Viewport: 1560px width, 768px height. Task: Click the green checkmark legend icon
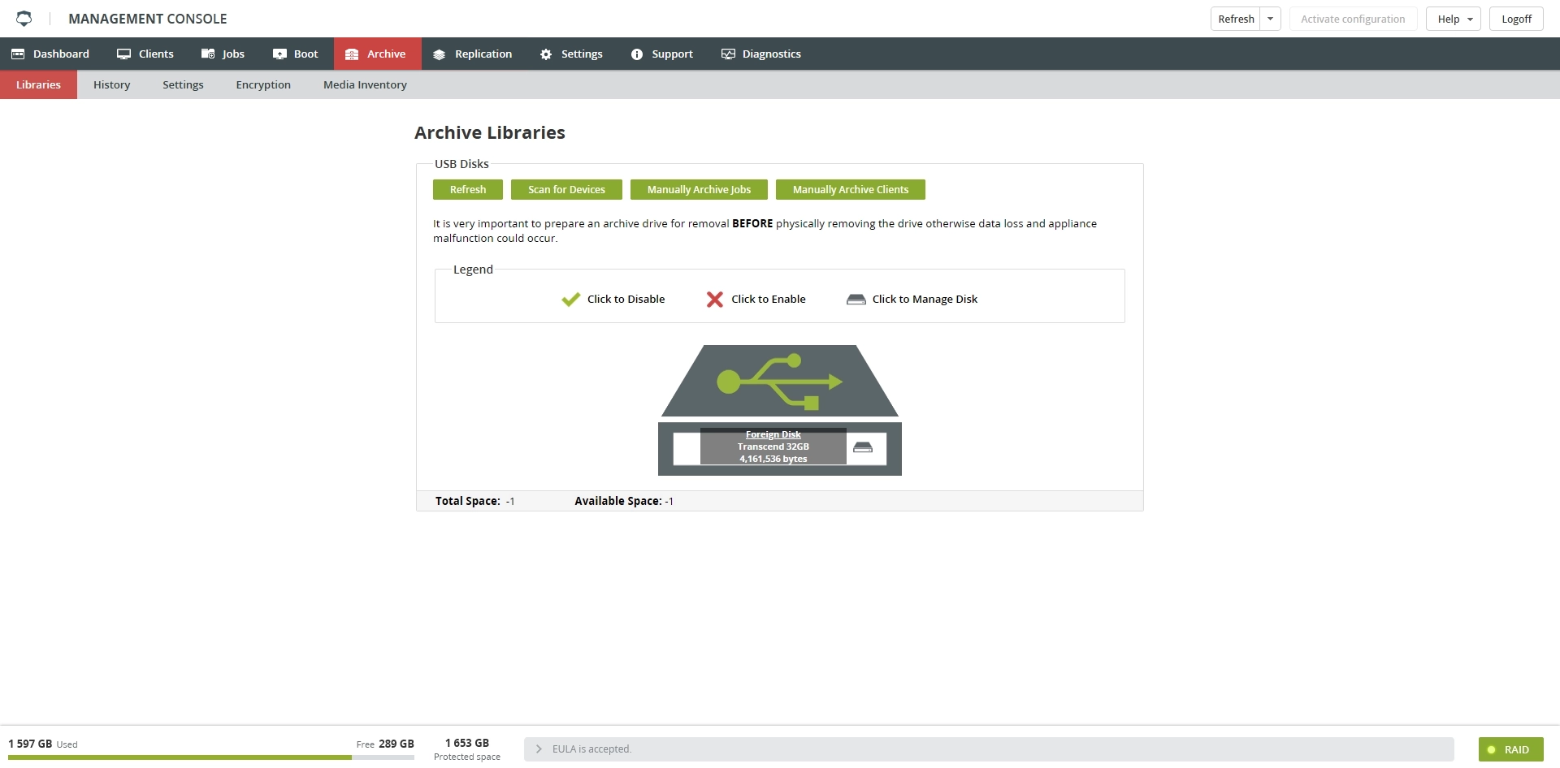tap(570, 300)
